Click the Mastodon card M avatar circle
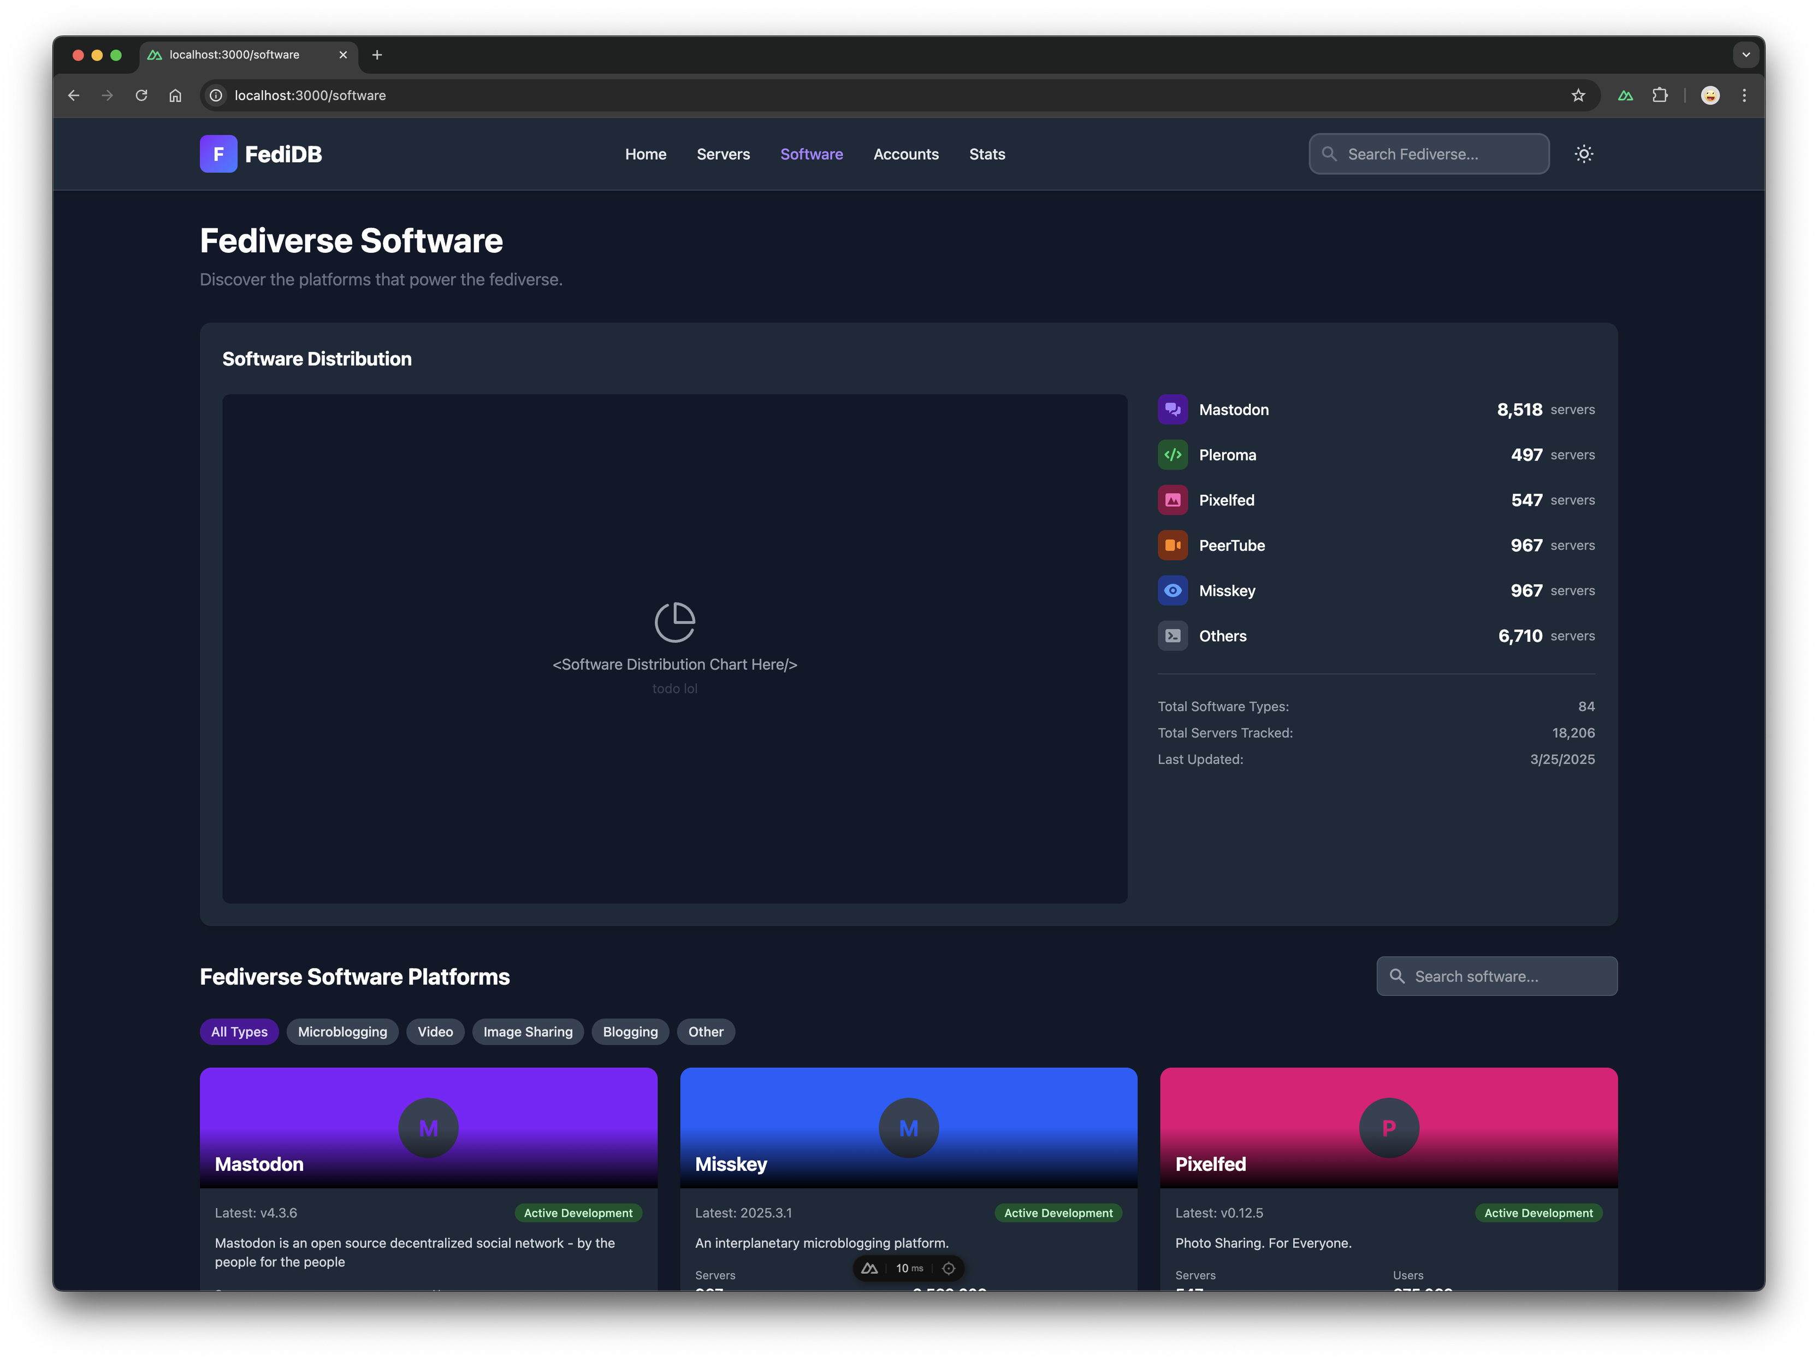The image size is (1818, 1361). pos(428,1128)
